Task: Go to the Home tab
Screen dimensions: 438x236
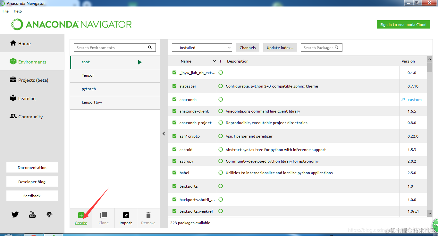Action: 32,43
